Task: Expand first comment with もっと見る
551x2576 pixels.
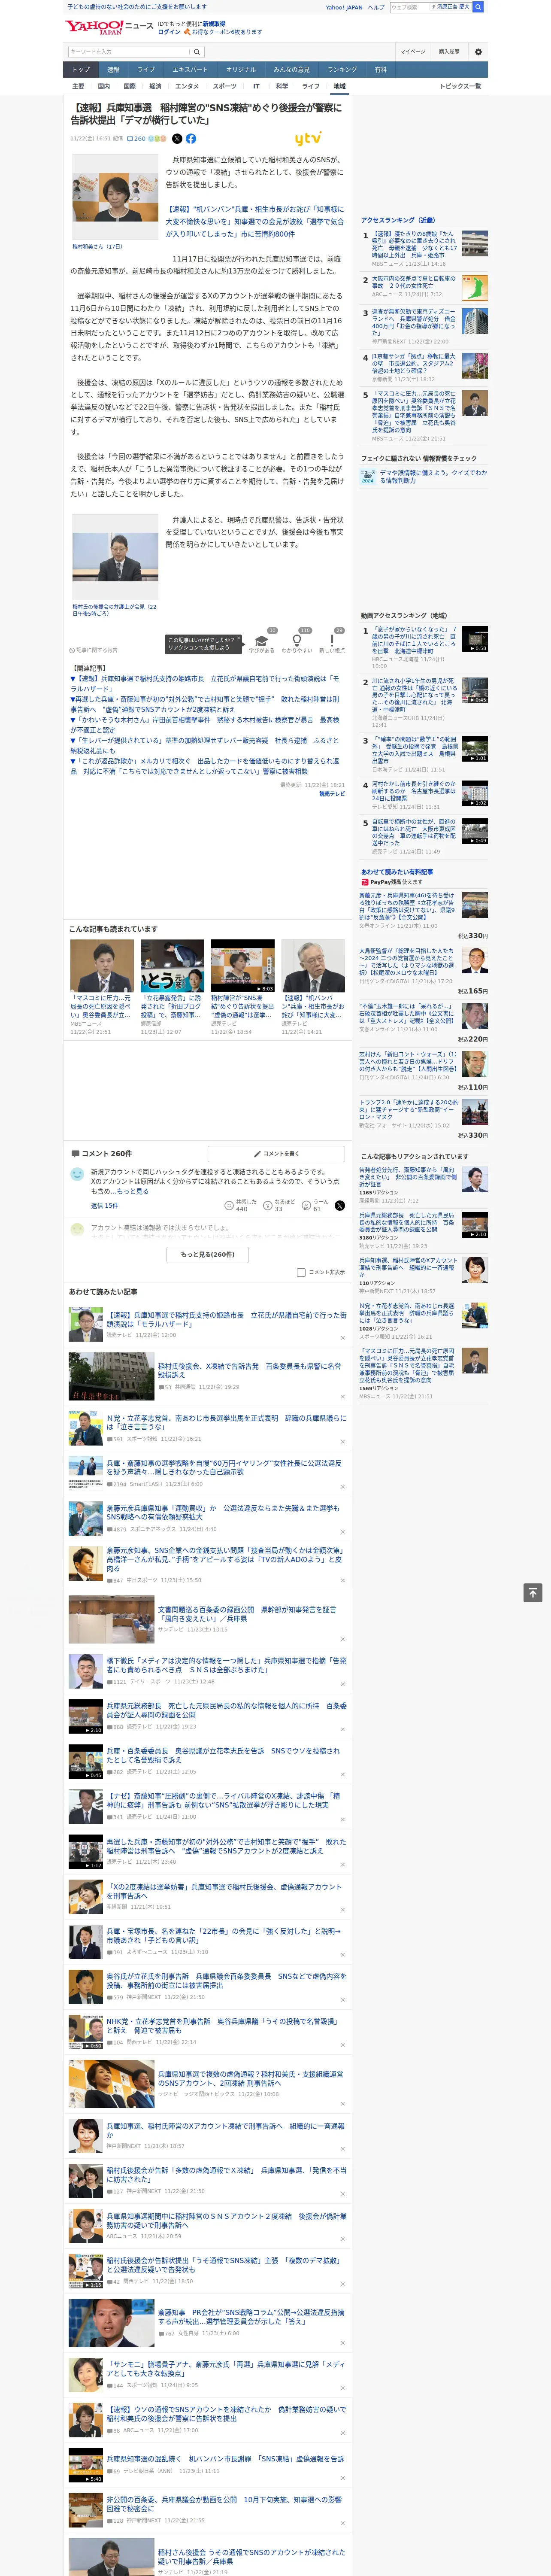Action: tap(132, 1191)
